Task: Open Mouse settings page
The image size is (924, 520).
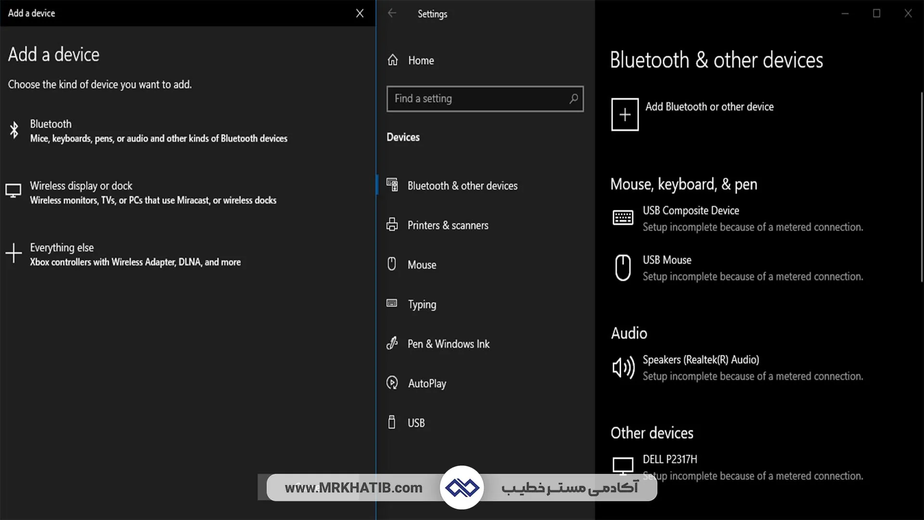Action: point(422,265)
